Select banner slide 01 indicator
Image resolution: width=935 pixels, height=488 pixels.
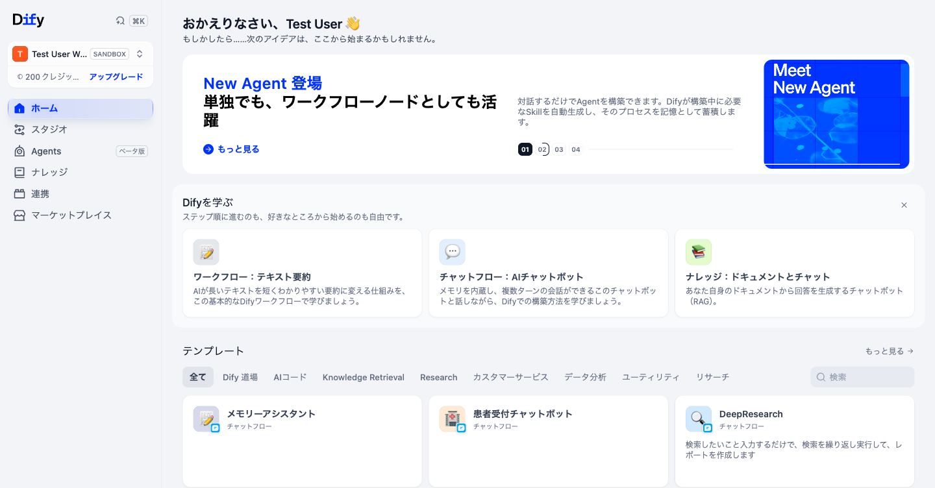pyautogui.click(x=525, y=149)
